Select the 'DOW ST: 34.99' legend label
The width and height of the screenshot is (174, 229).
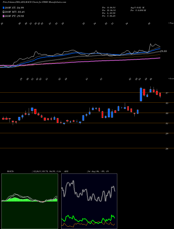coord(14,8)
